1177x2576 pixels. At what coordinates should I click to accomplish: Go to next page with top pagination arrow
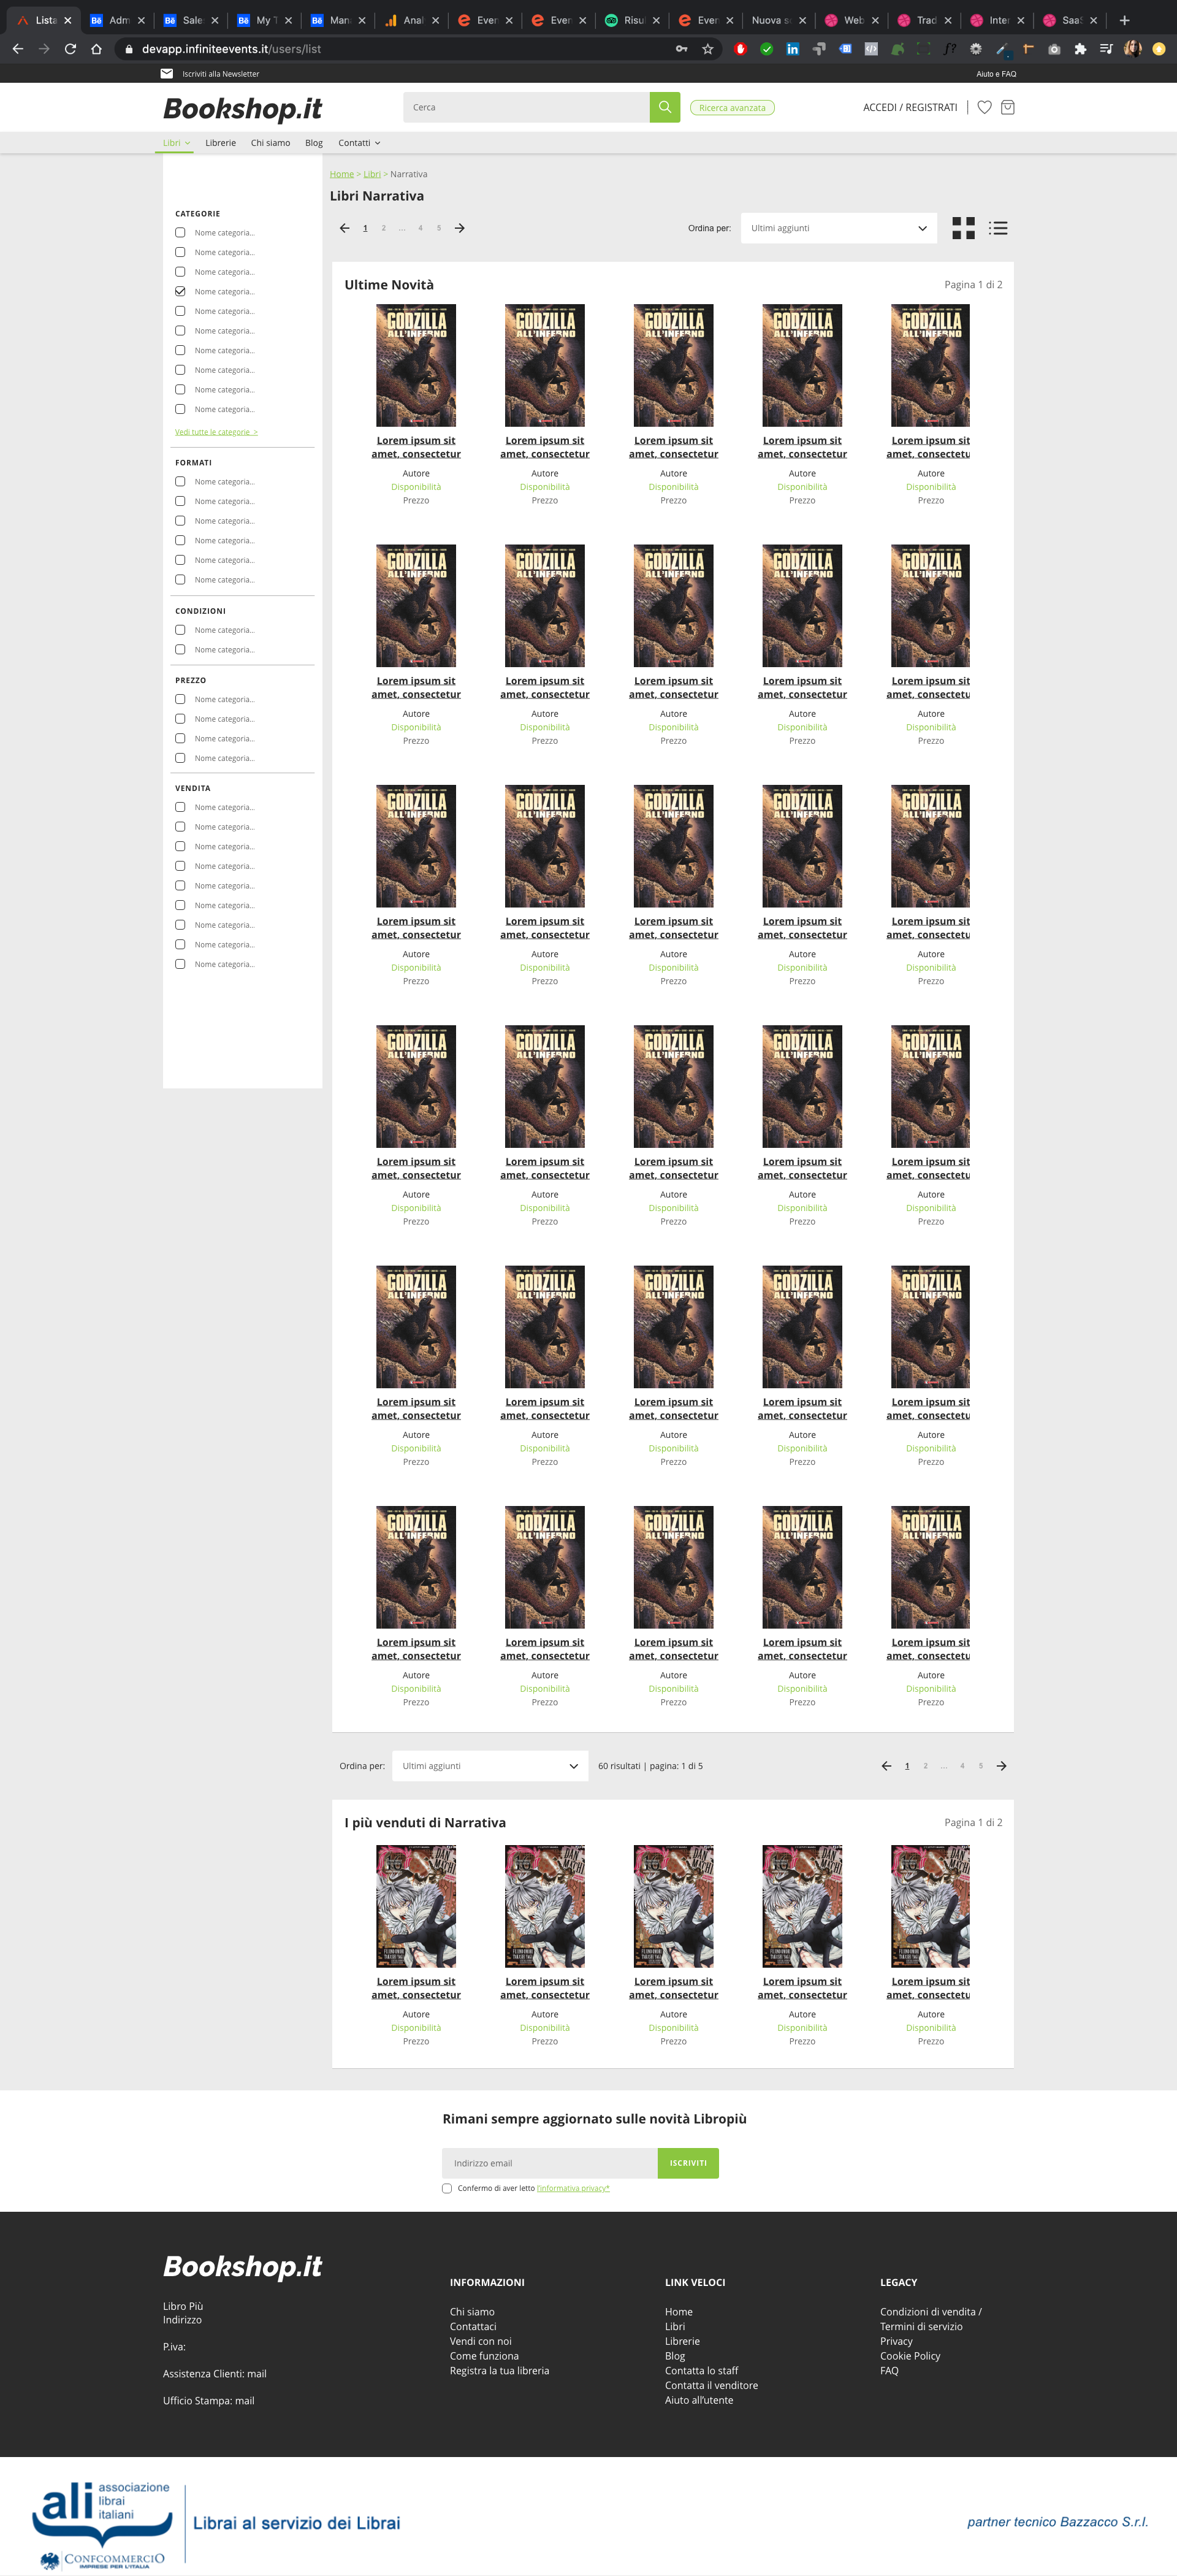(x=460, y=228)
